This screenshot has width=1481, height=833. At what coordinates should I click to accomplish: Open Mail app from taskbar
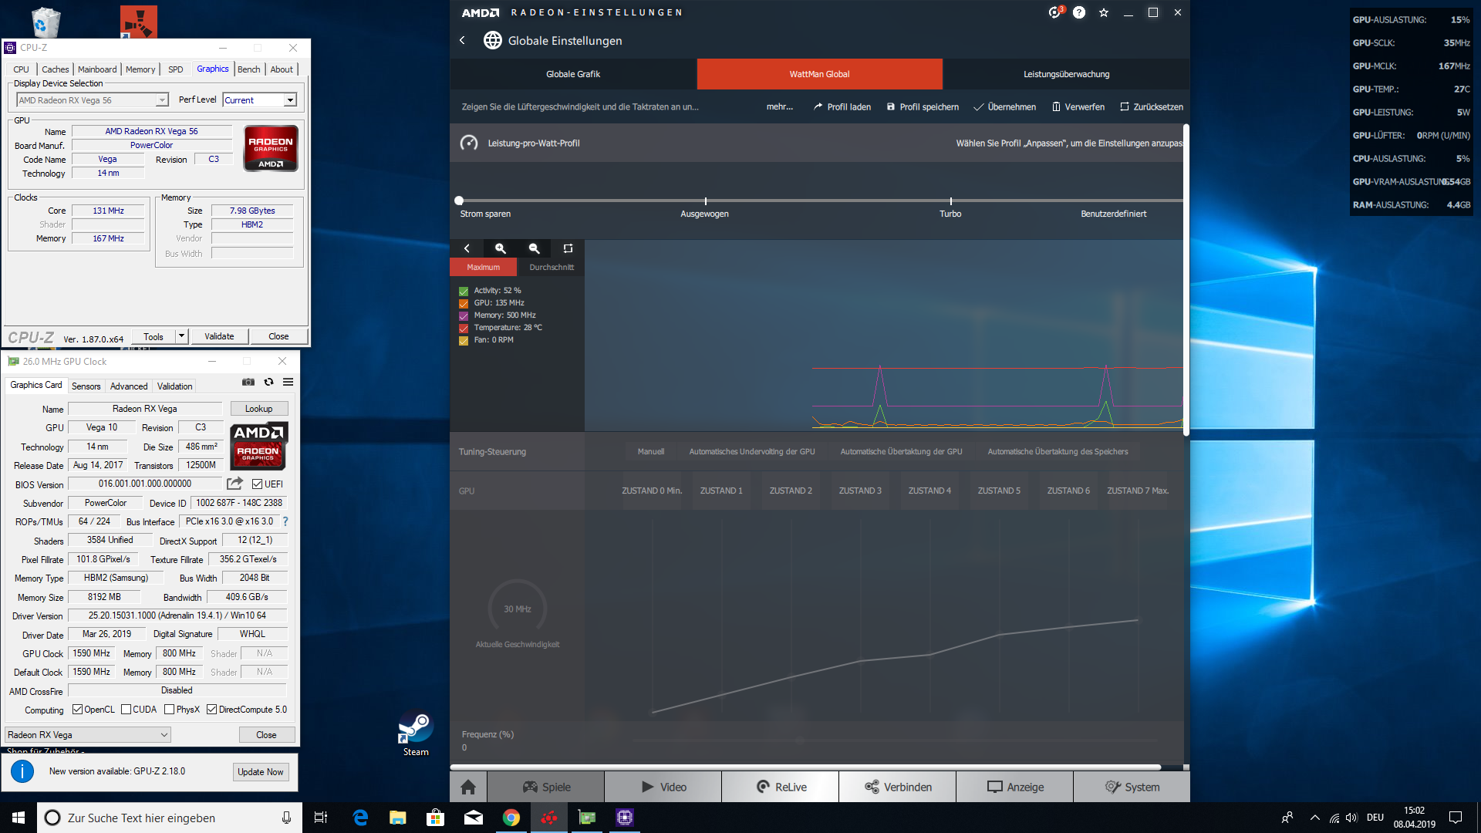(474, 818)
